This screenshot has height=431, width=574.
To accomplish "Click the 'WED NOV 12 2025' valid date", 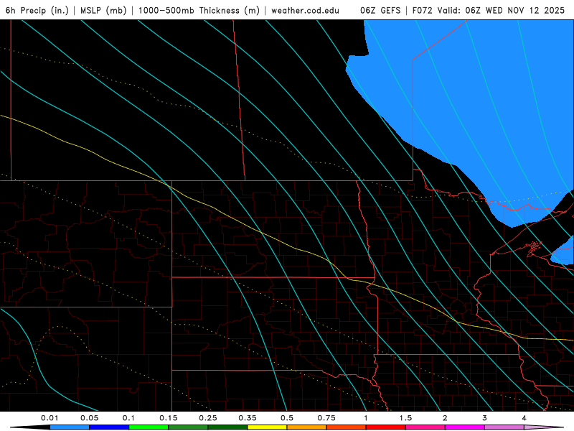I will click(x=525, y=10).
